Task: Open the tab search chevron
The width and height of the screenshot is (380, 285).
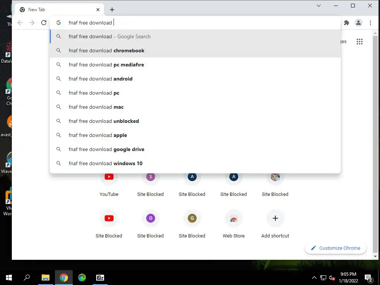Action: tap(319, 6)
